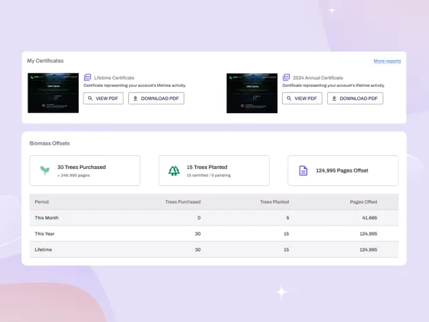Click the Lifetime Certificate stack icon
429x322 pixels.
tap(88, 78)
